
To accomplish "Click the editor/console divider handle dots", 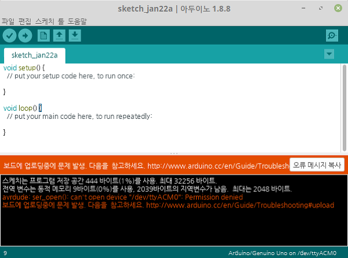I will (x=174, y=154).
